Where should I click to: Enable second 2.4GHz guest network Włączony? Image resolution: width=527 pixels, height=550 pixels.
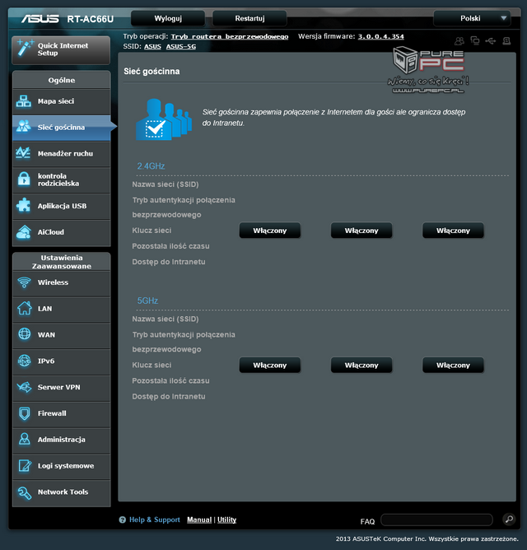pyautogui.click(x=361, y=231)
